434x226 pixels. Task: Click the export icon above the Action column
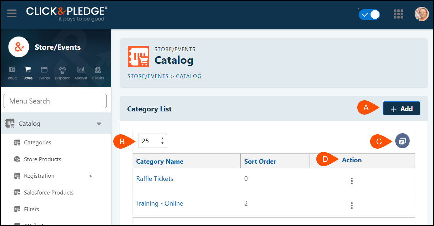(x=402, y=141)
